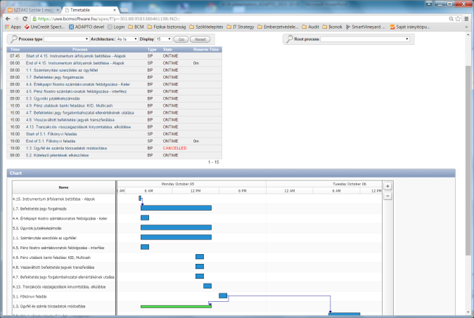The width and height of the screenshot is (474, 318).
Task: Switch to the SZTAKI Szótár tab
Action: click(x=33, y=10)
